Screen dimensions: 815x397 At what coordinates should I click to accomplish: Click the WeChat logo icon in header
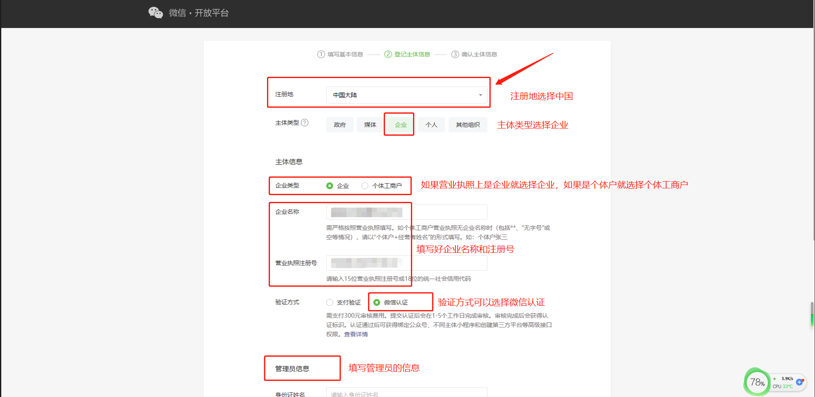(155, 13)
